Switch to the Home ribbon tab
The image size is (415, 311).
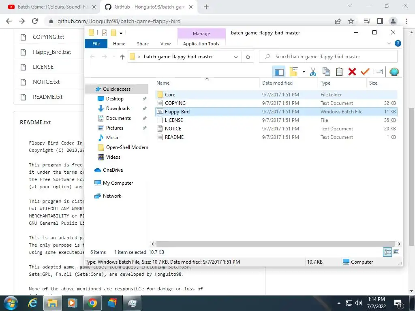tap(119, 44)
